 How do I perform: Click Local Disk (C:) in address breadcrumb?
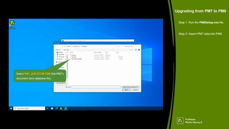coord(76,46)
